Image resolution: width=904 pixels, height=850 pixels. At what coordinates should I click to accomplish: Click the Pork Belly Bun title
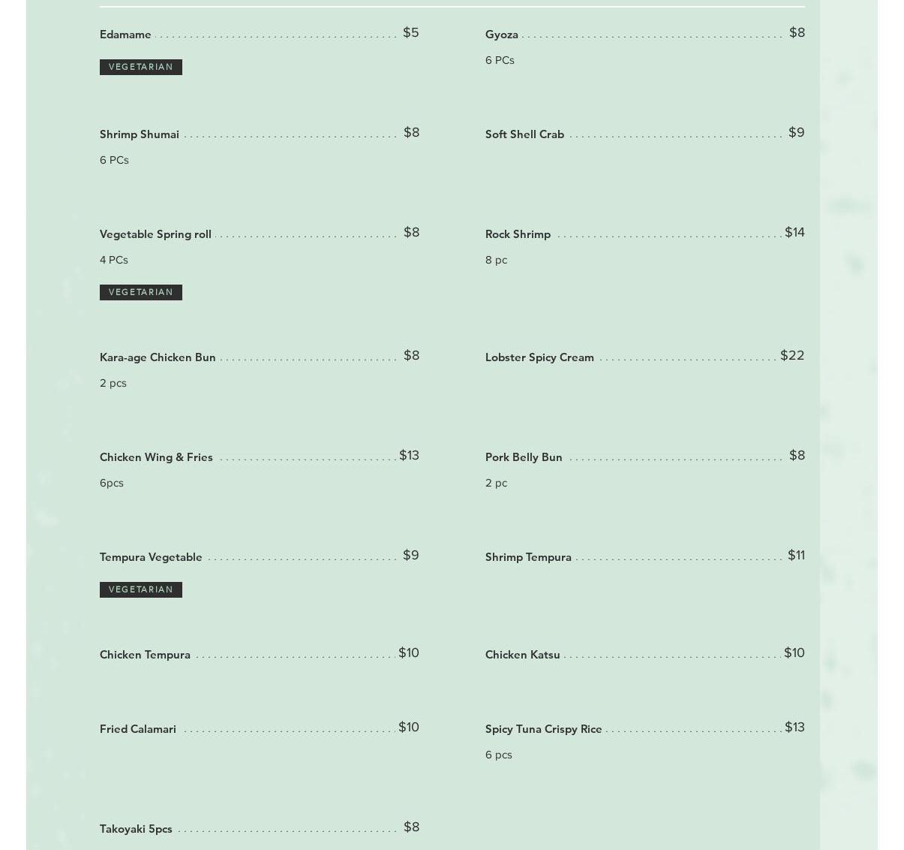(x=524, y=457)
